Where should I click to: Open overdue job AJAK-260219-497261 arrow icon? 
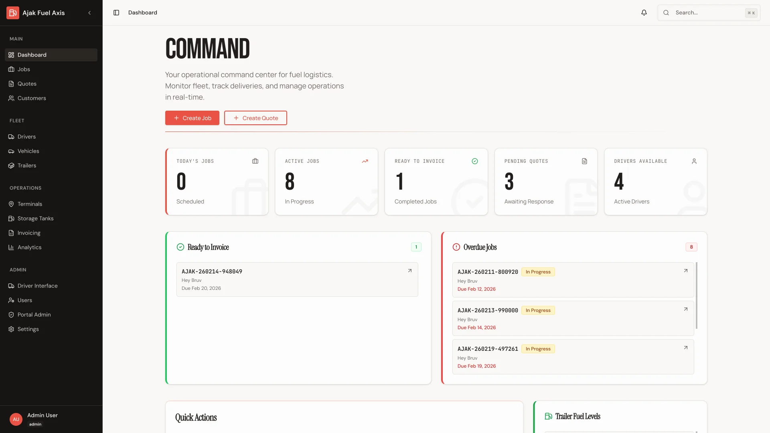(685, 348)
